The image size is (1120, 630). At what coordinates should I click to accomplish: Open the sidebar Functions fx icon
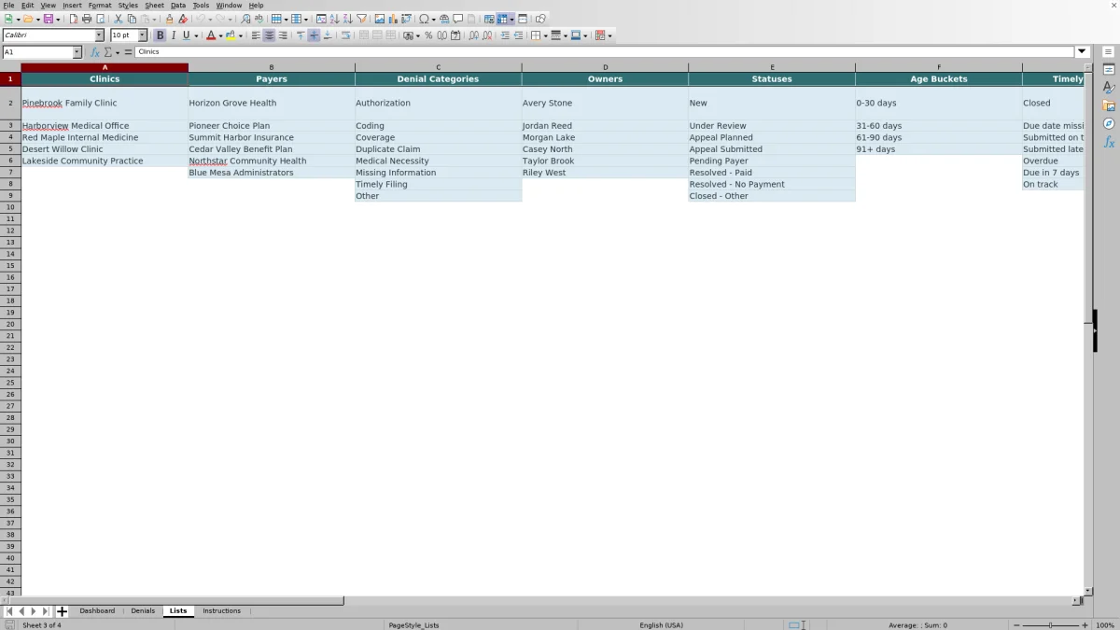click(x=1109, y=142)
